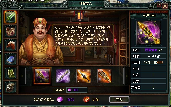Show next weapons with right arrow
This screenshot has width=171, height=107.
(x=127, y=76)
